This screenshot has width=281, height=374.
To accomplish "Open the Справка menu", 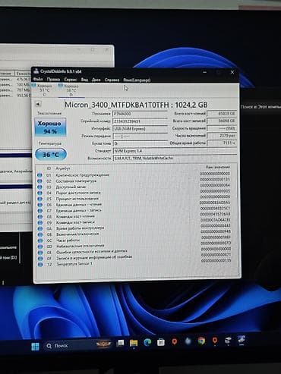I will (112, 80).
